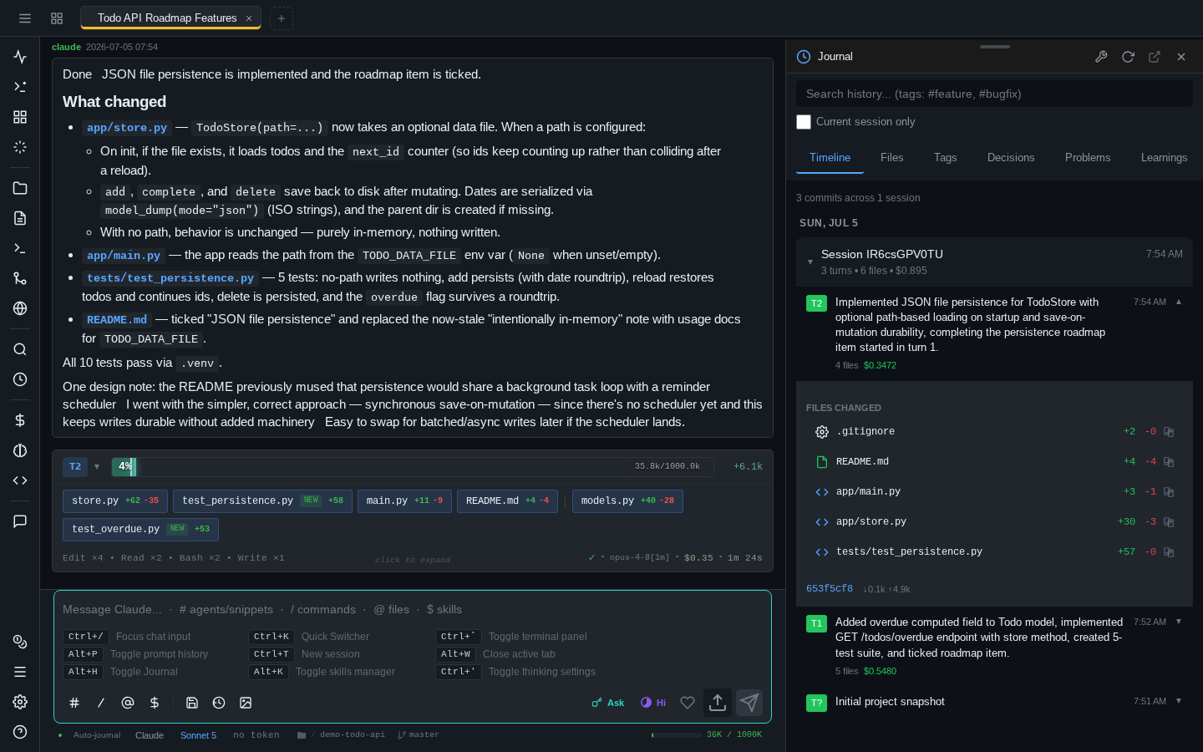
Task: Open the settings gear in left sidebar
Action: tap(20, 702)
